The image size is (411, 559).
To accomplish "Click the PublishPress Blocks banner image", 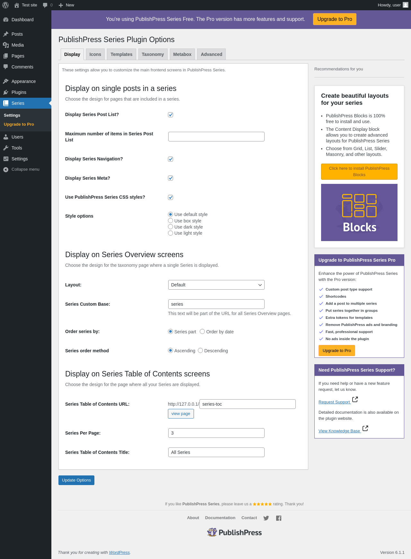I will pyautogui.click(x=359, y=212).
